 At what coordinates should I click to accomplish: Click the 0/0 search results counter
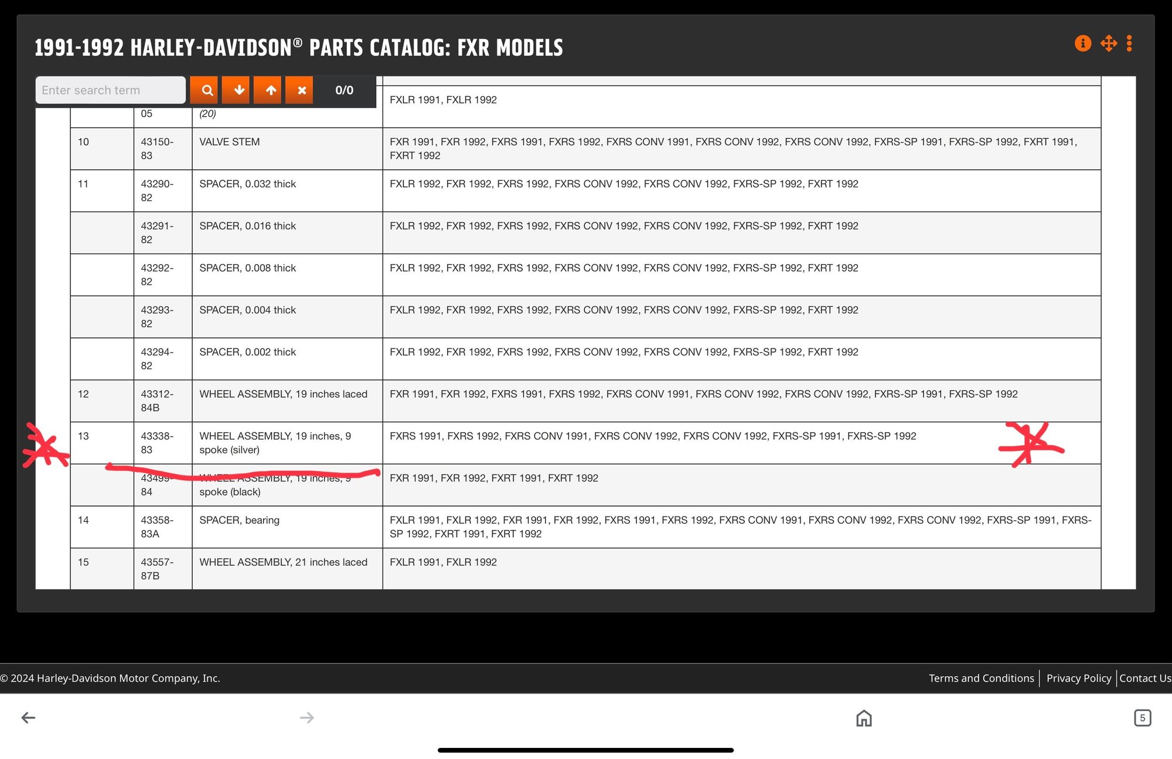(x=344, y=90)
